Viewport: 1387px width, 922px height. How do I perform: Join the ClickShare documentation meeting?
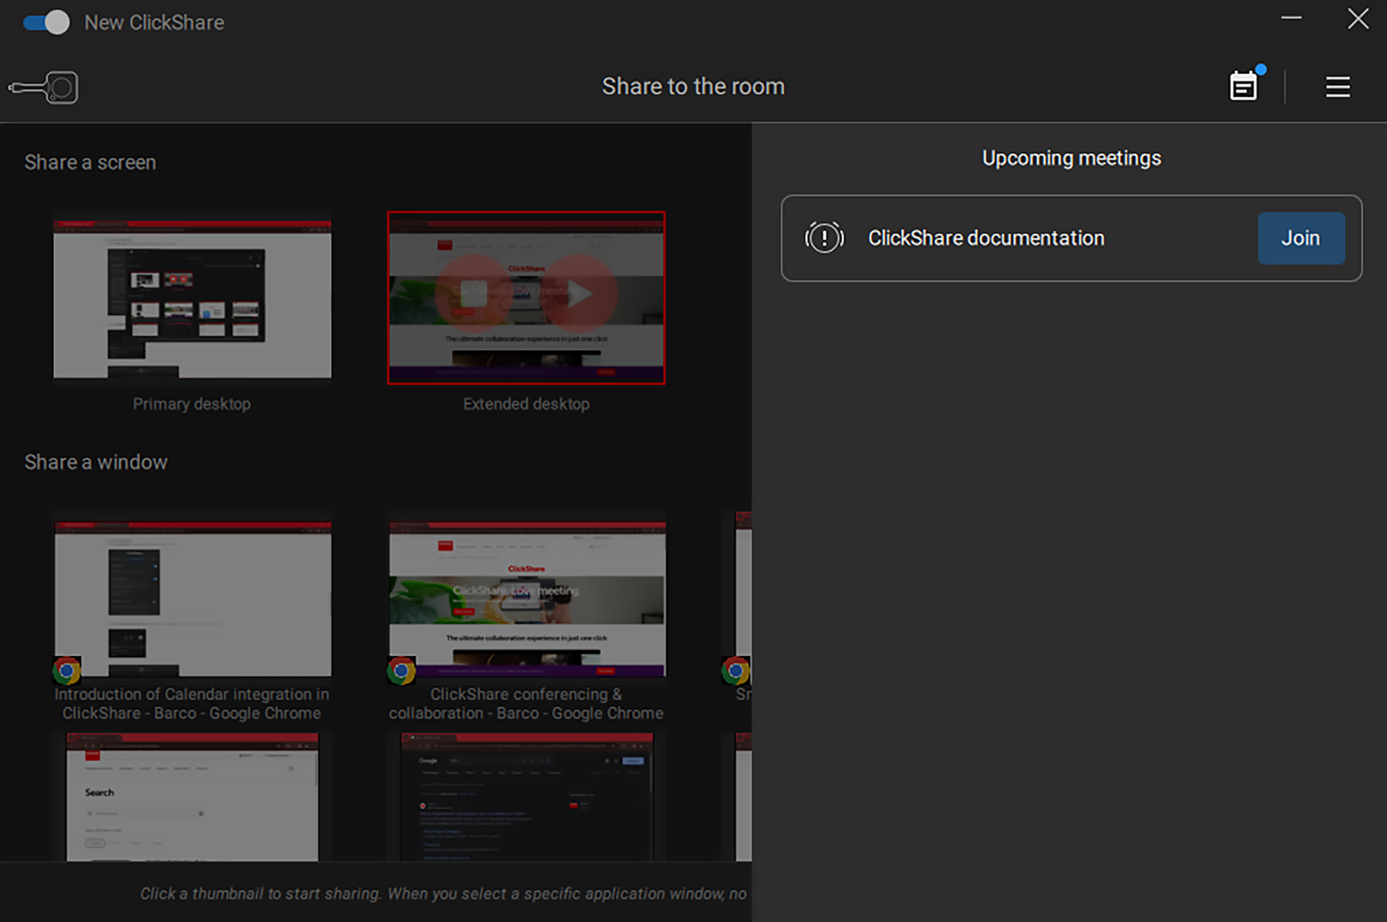pyautogui.click(x=1301, y=238)
